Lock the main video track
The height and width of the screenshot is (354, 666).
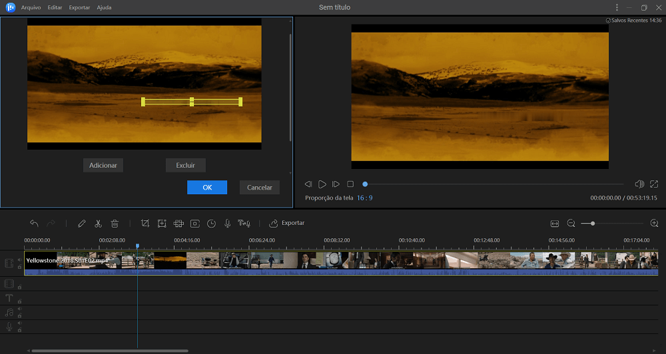point(19,267)
